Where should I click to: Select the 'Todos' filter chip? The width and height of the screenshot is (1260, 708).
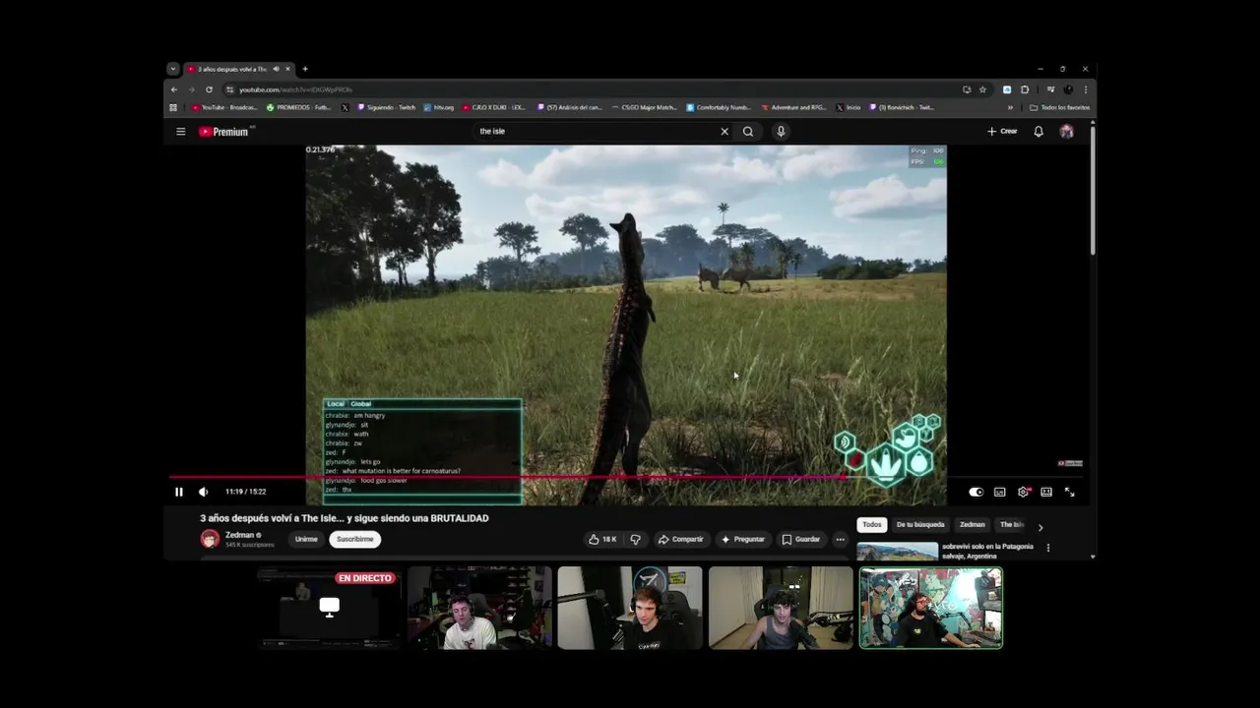872,525
